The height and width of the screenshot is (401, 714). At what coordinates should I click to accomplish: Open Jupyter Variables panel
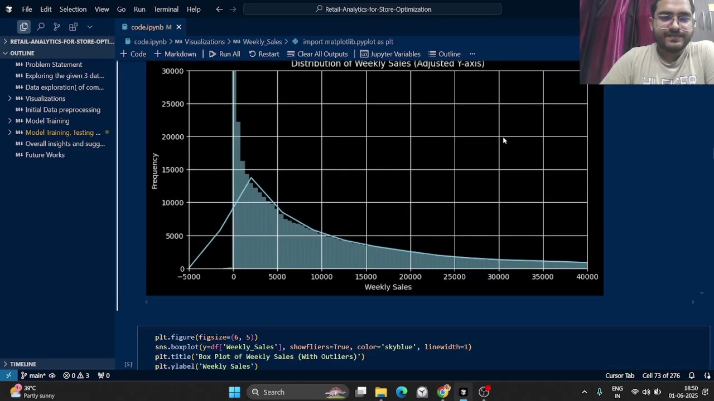(390, 54)
